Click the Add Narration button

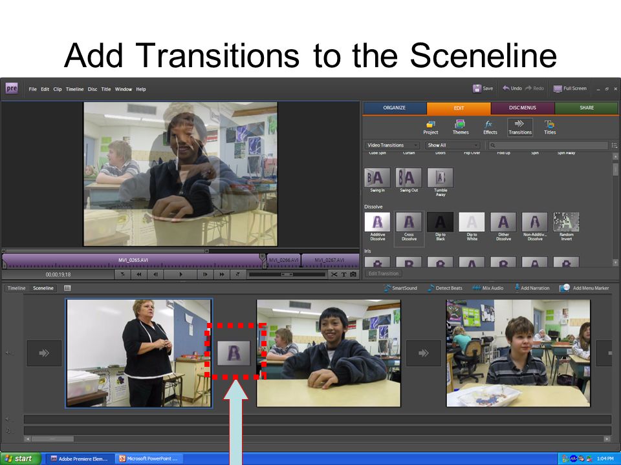[532, 288]
